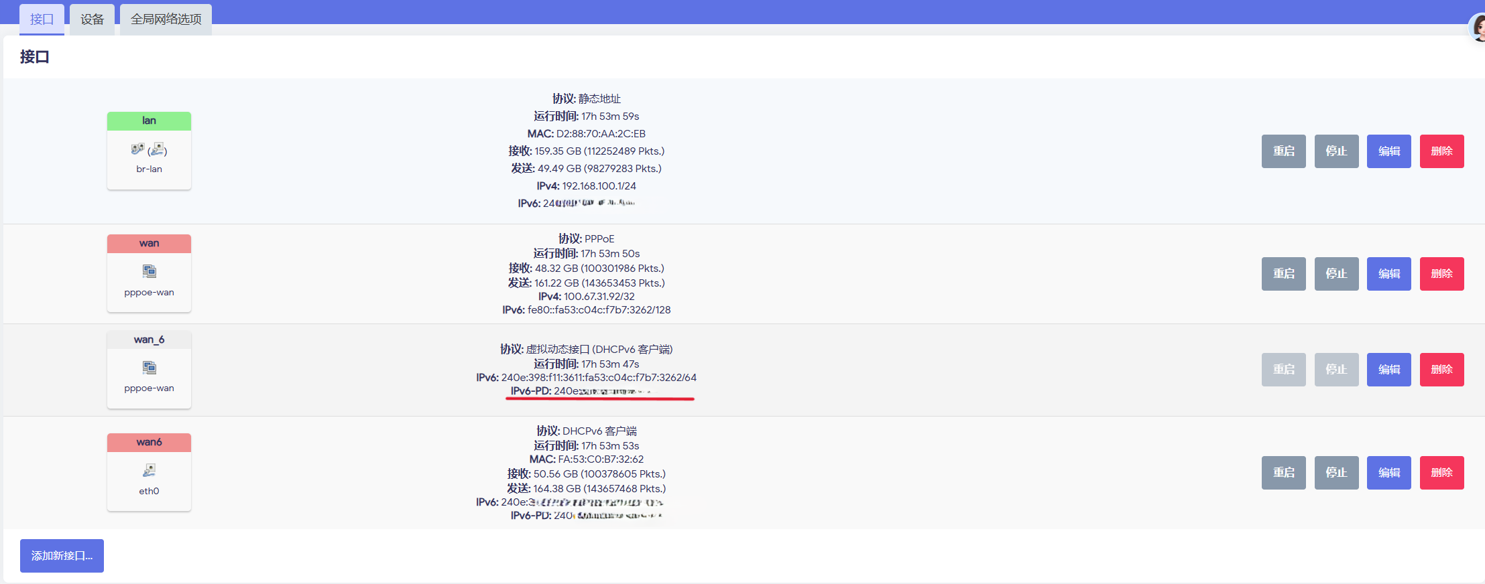Stop the wan interface

click(x=1336, y=274)
